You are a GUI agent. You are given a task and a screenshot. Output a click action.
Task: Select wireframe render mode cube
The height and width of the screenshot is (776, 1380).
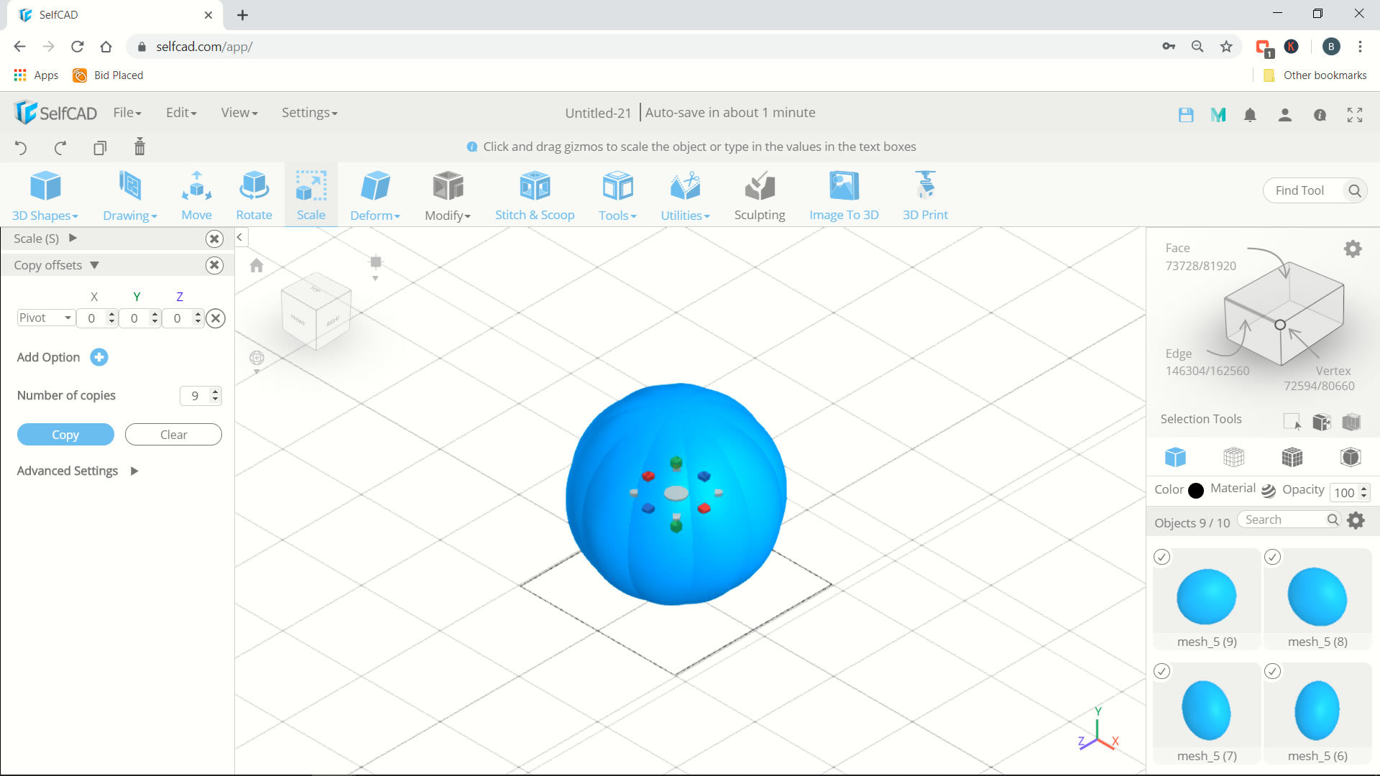[x=1233, y=457]
